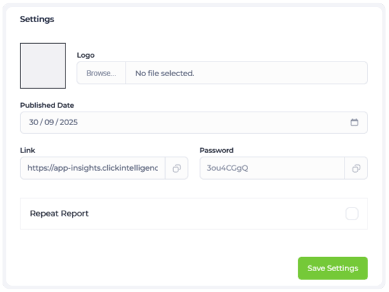Click the Repeat Report label text
Screen dimensions: 389x292
pos(59,213)
